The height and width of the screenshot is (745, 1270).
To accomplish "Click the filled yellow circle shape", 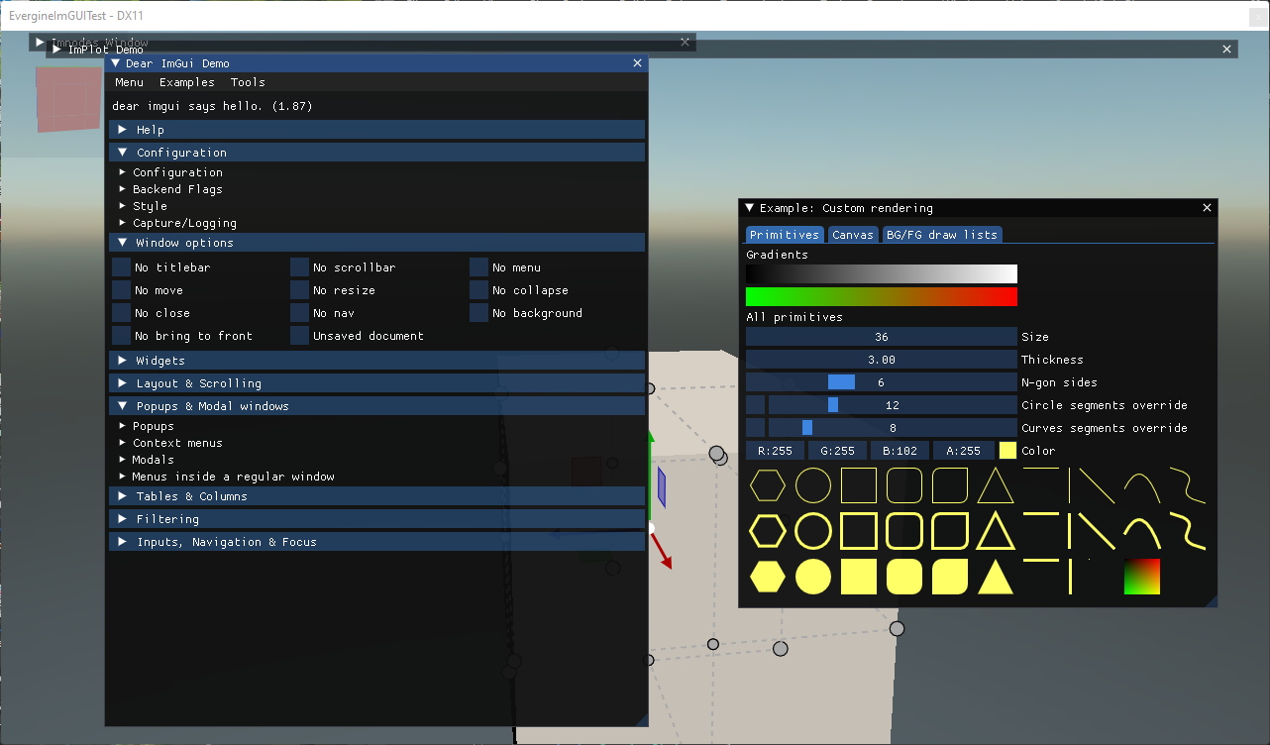I will click(x=813, y=577).
